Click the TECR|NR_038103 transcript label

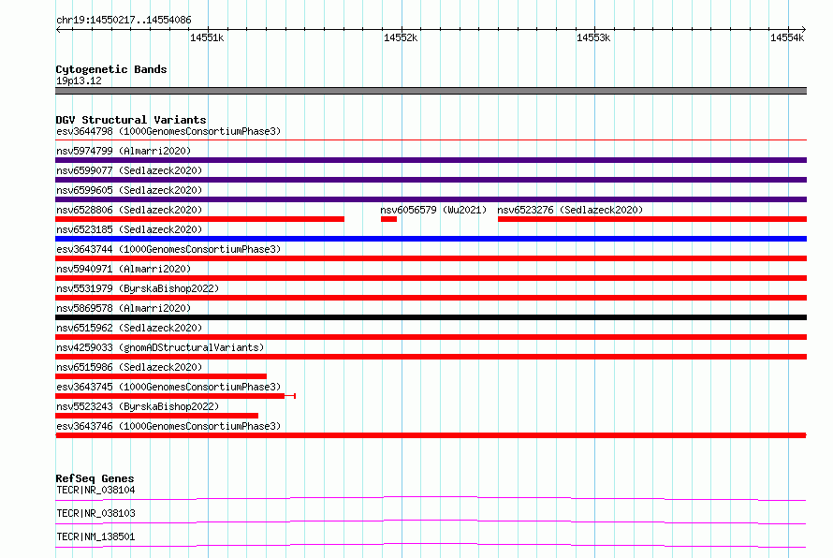point(95,513)
